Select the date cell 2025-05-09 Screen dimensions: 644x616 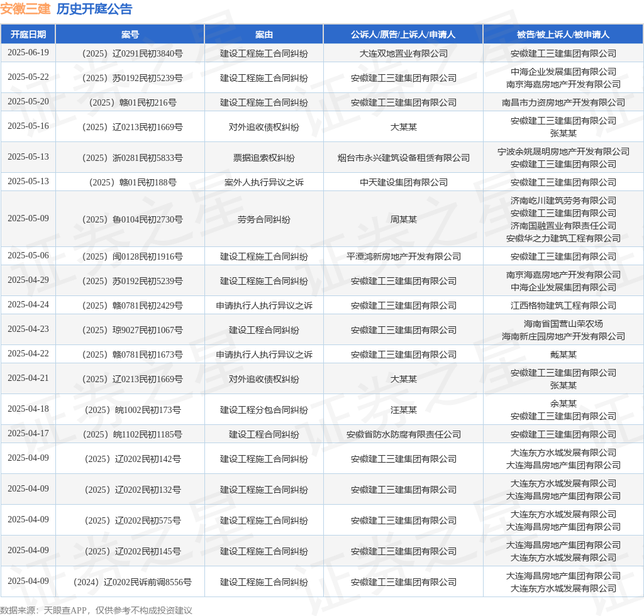28,218
